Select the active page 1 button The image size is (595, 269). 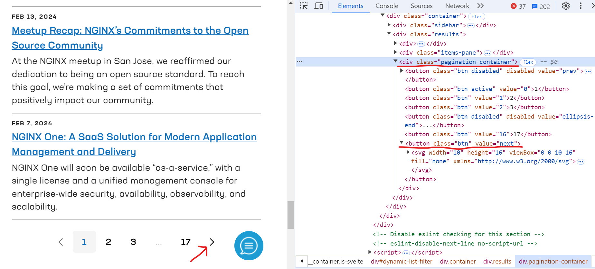[x=84, y=242]
